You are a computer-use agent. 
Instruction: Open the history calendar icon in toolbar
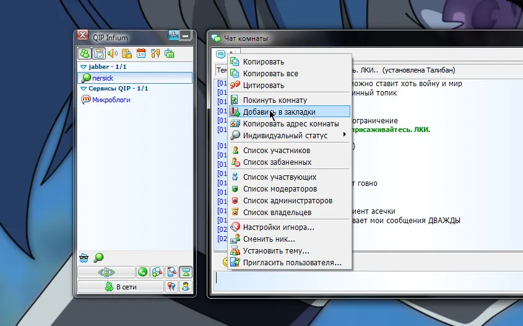click(x=140, y=53)
